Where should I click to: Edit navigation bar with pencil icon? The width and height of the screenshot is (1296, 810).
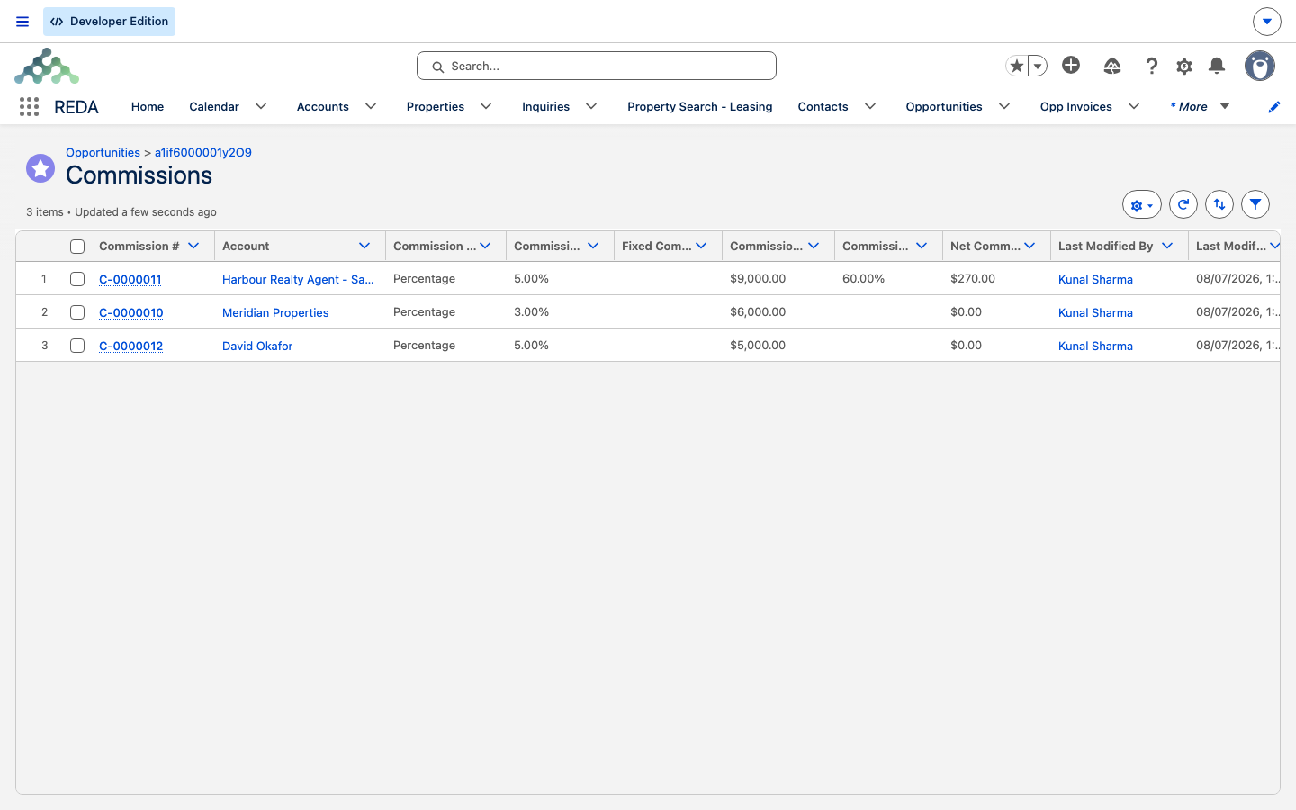click(1273, 107)
